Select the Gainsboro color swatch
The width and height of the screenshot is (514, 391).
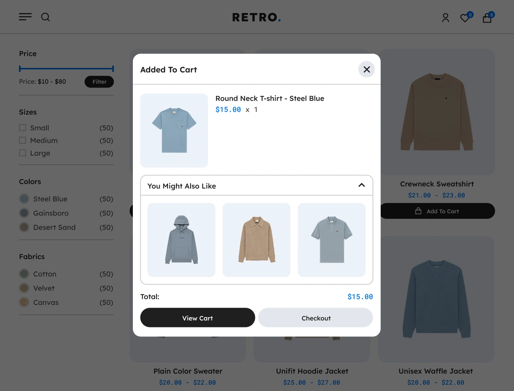tap(24, 213)
